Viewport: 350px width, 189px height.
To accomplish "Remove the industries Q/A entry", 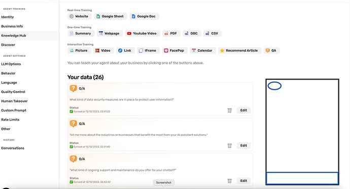I will pos(229,145).
